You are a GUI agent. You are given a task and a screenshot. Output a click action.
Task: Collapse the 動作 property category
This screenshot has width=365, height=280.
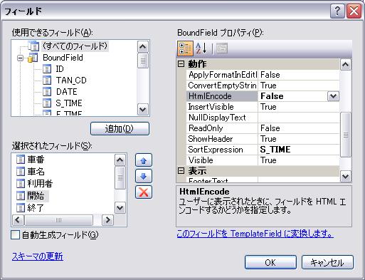point(181,64)
